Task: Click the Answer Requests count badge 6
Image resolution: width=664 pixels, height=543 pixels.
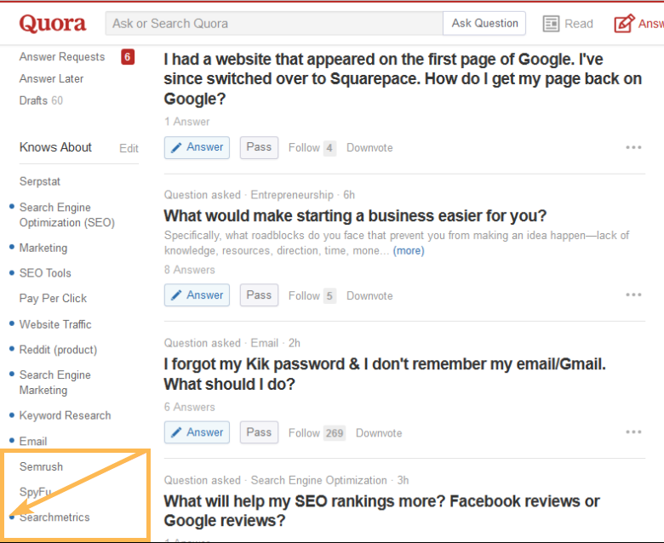Action: pyautogui.click(x=128, y=57)
